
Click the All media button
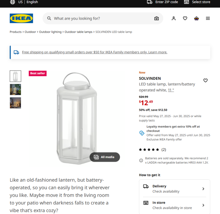[105, 157]
